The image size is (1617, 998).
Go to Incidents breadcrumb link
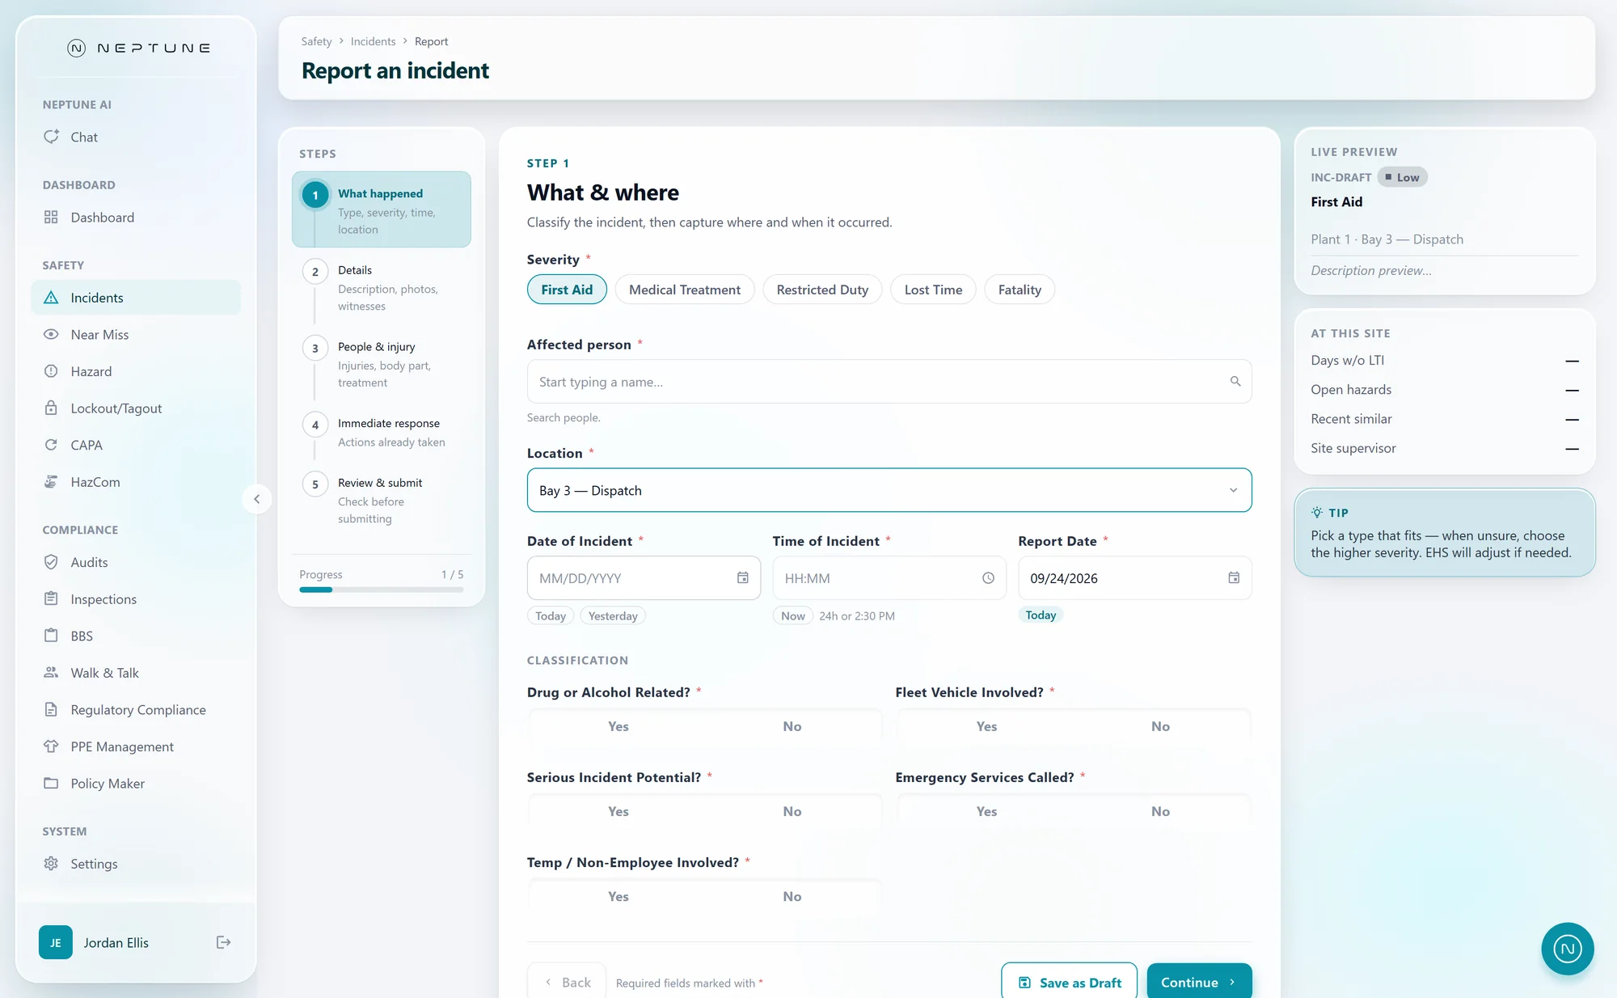[373, 41]
